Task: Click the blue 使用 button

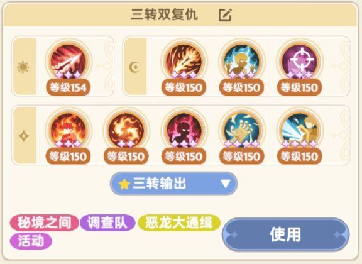Action: (285, 234)
